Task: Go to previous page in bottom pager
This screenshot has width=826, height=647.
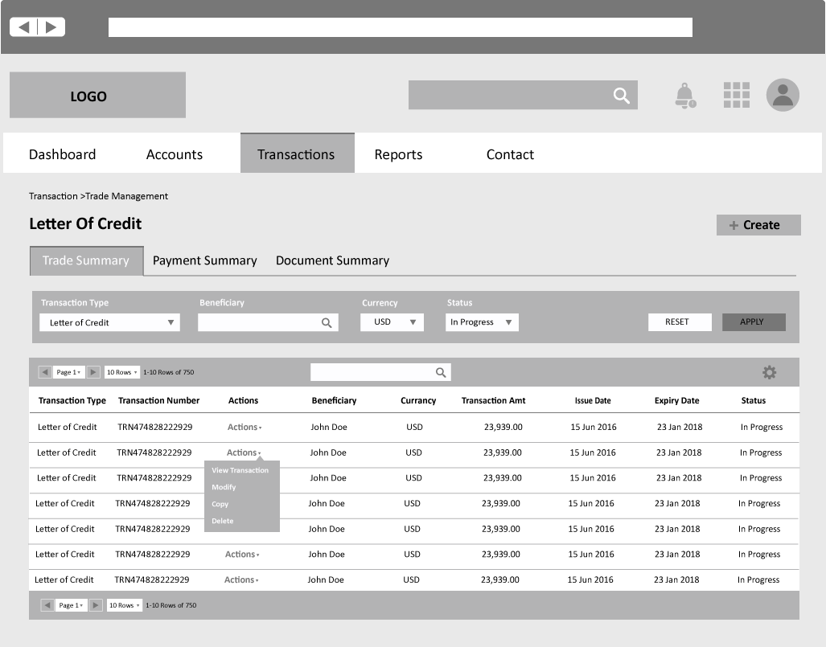Action: 47,605
